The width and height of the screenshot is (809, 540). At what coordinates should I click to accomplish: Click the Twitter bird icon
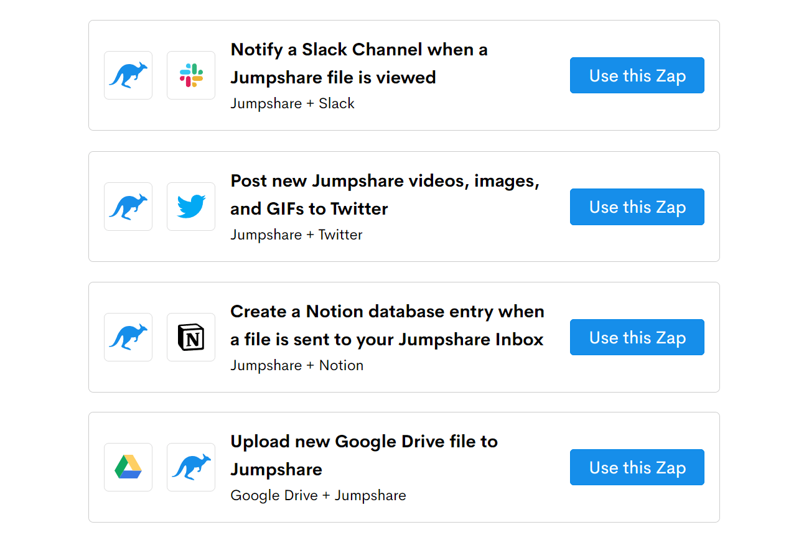click(190, 206)
